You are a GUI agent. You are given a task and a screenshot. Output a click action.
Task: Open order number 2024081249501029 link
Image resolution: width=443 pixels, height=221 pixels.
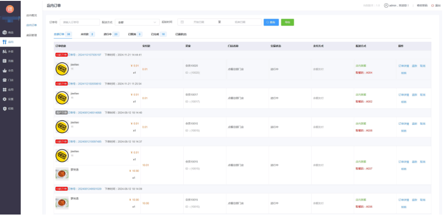(85, 189)
